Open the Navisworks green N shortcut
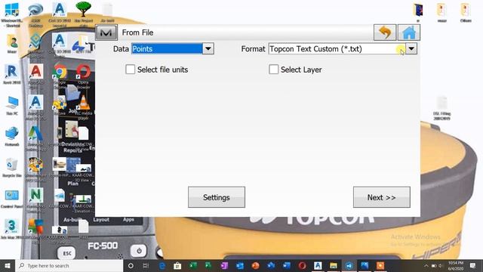This screenshot has width=483, height=272. (x=35, y=199)
